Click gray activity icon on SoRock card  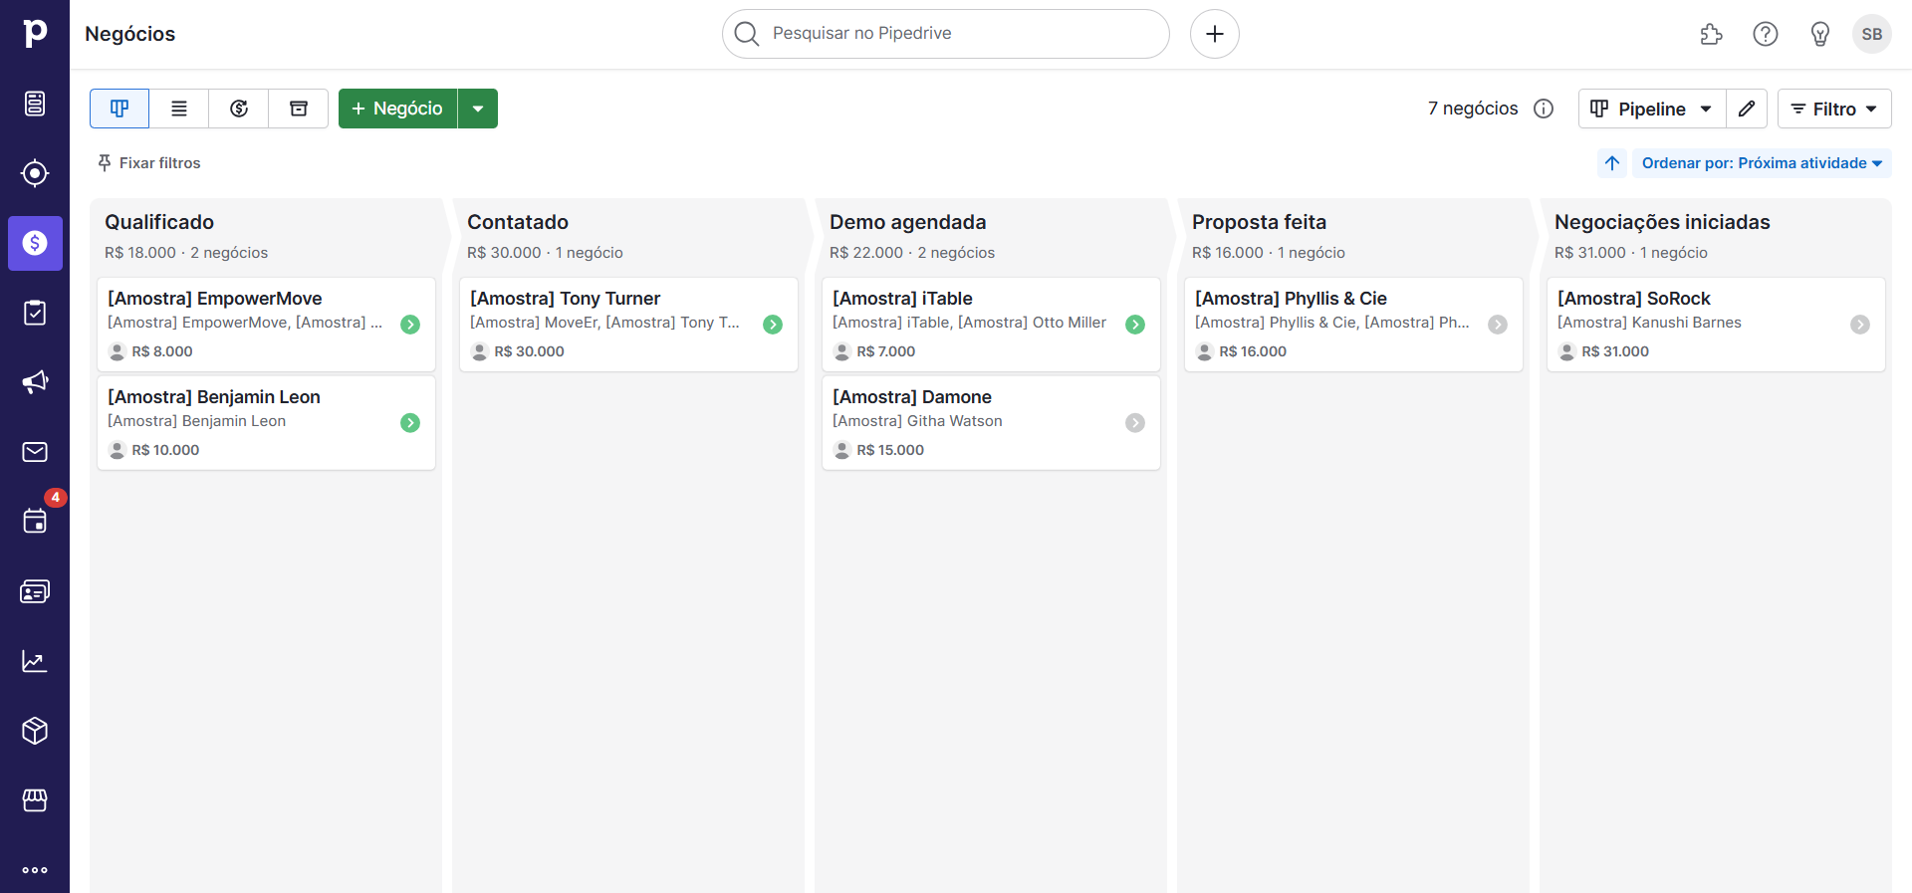[1860, 325]
